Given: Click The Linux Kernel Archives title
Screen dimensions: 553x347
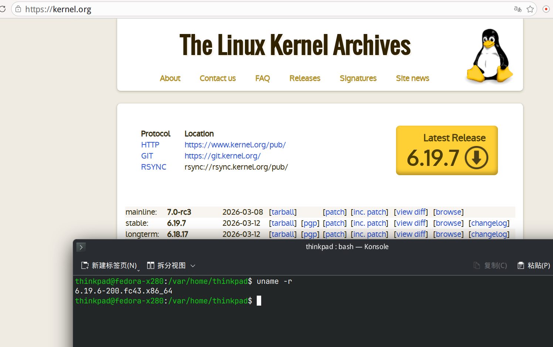Looking at the screenshot, I should [x=295, y=45].
